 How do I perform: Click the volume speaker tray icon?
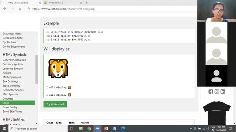tap(208, 129)
